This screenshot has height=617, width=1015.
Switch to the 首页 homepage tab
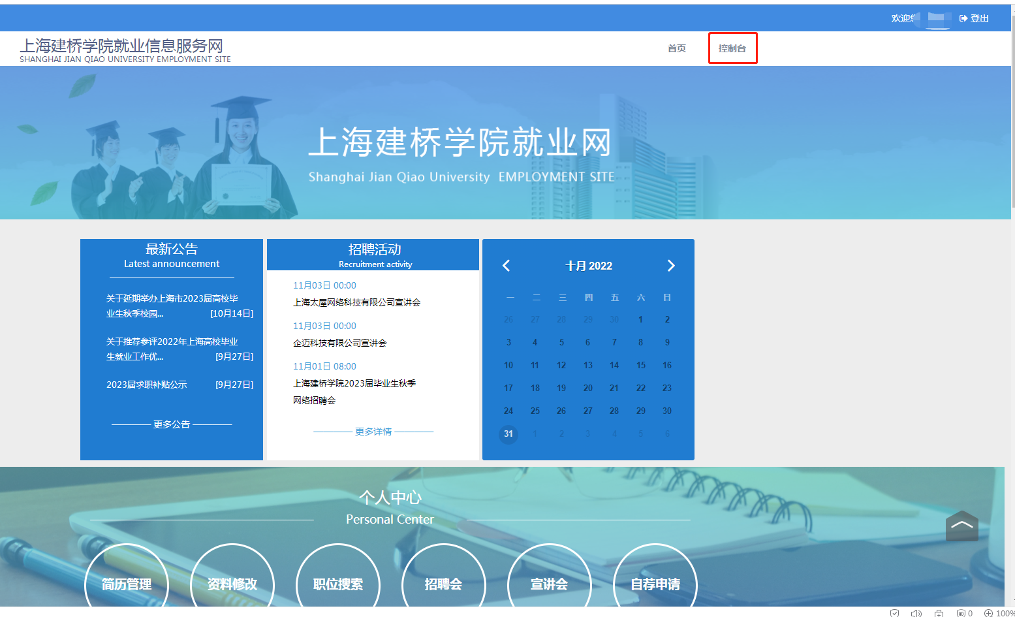(676, 48)
